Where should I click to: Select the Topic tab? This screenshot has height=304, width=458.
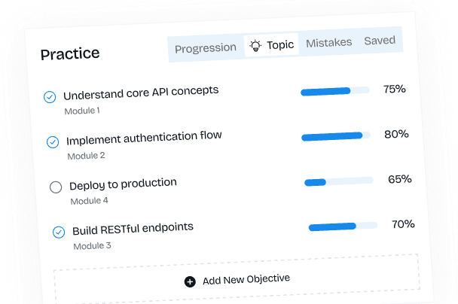point(272,45)
